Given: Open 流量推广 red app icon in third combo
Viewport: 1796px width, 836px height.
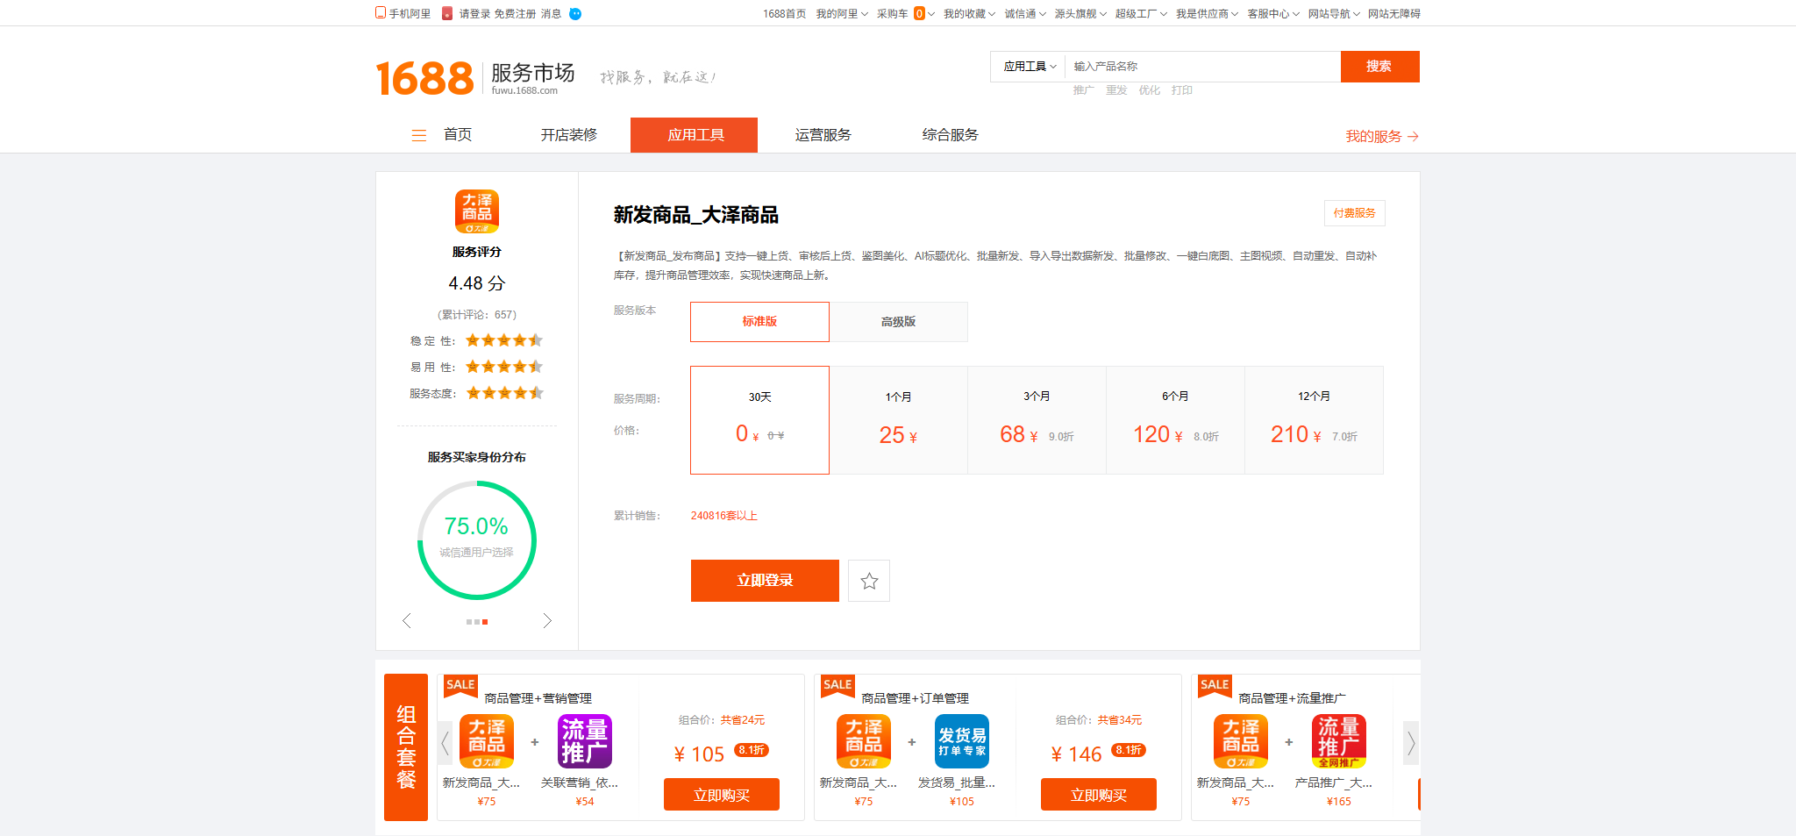Looking at the screenshot, I should click(1339, 741).
